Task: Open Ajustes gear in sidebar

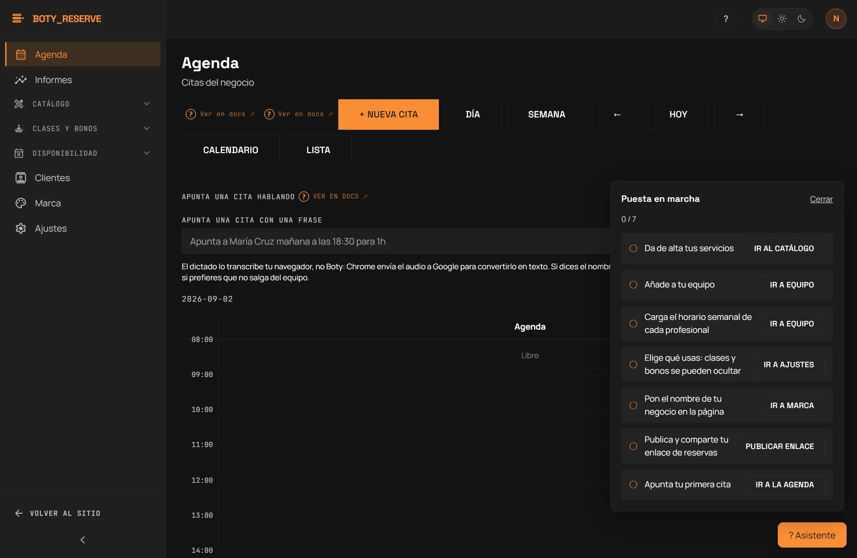Action: click(x=20, y=228)
